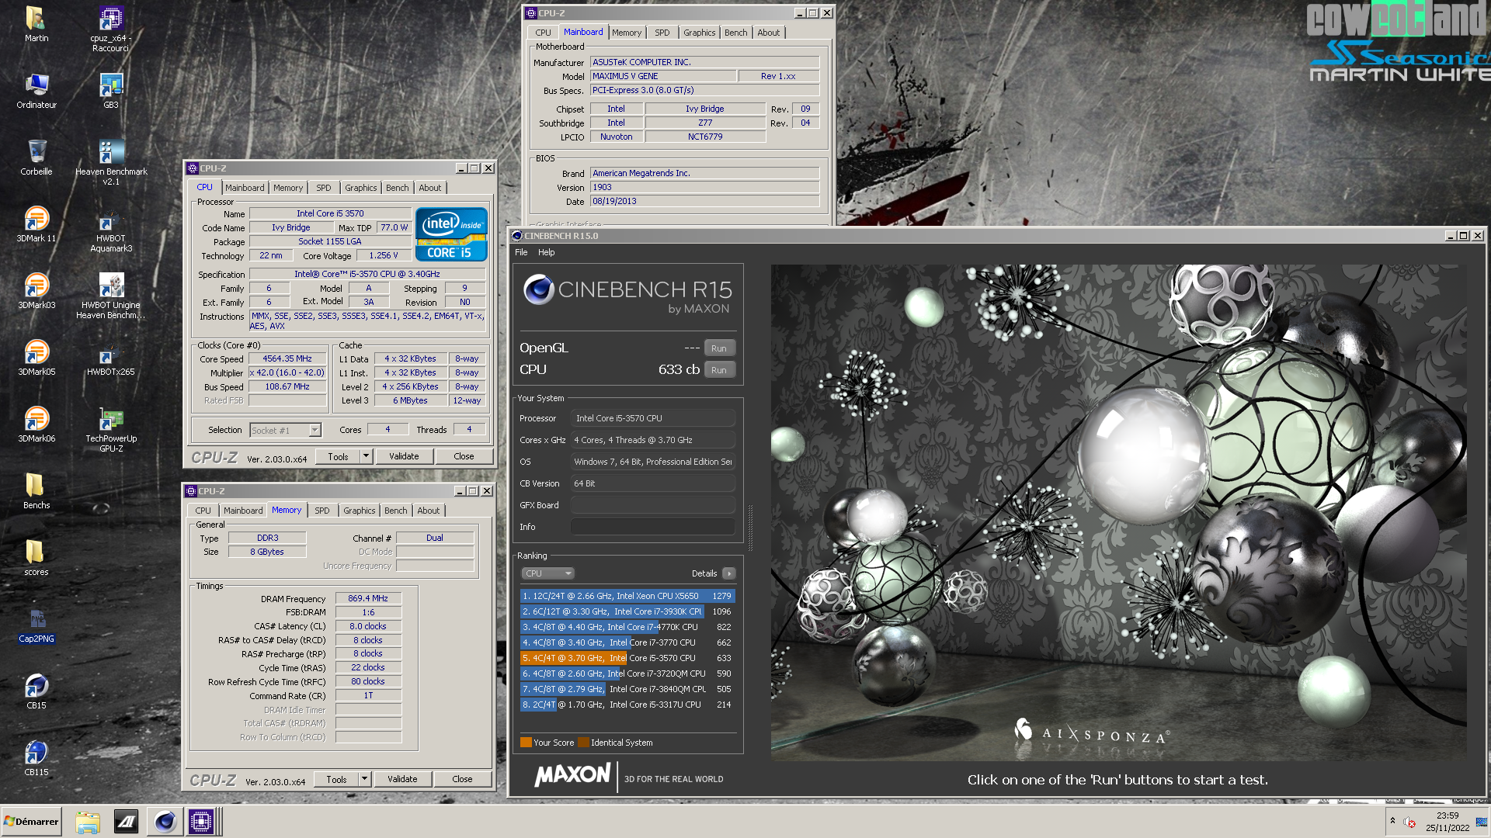Open Tools dropdown arrow in CPU-Z CPU window
This screenshot has width=1491, height=838.
[367, 456]
